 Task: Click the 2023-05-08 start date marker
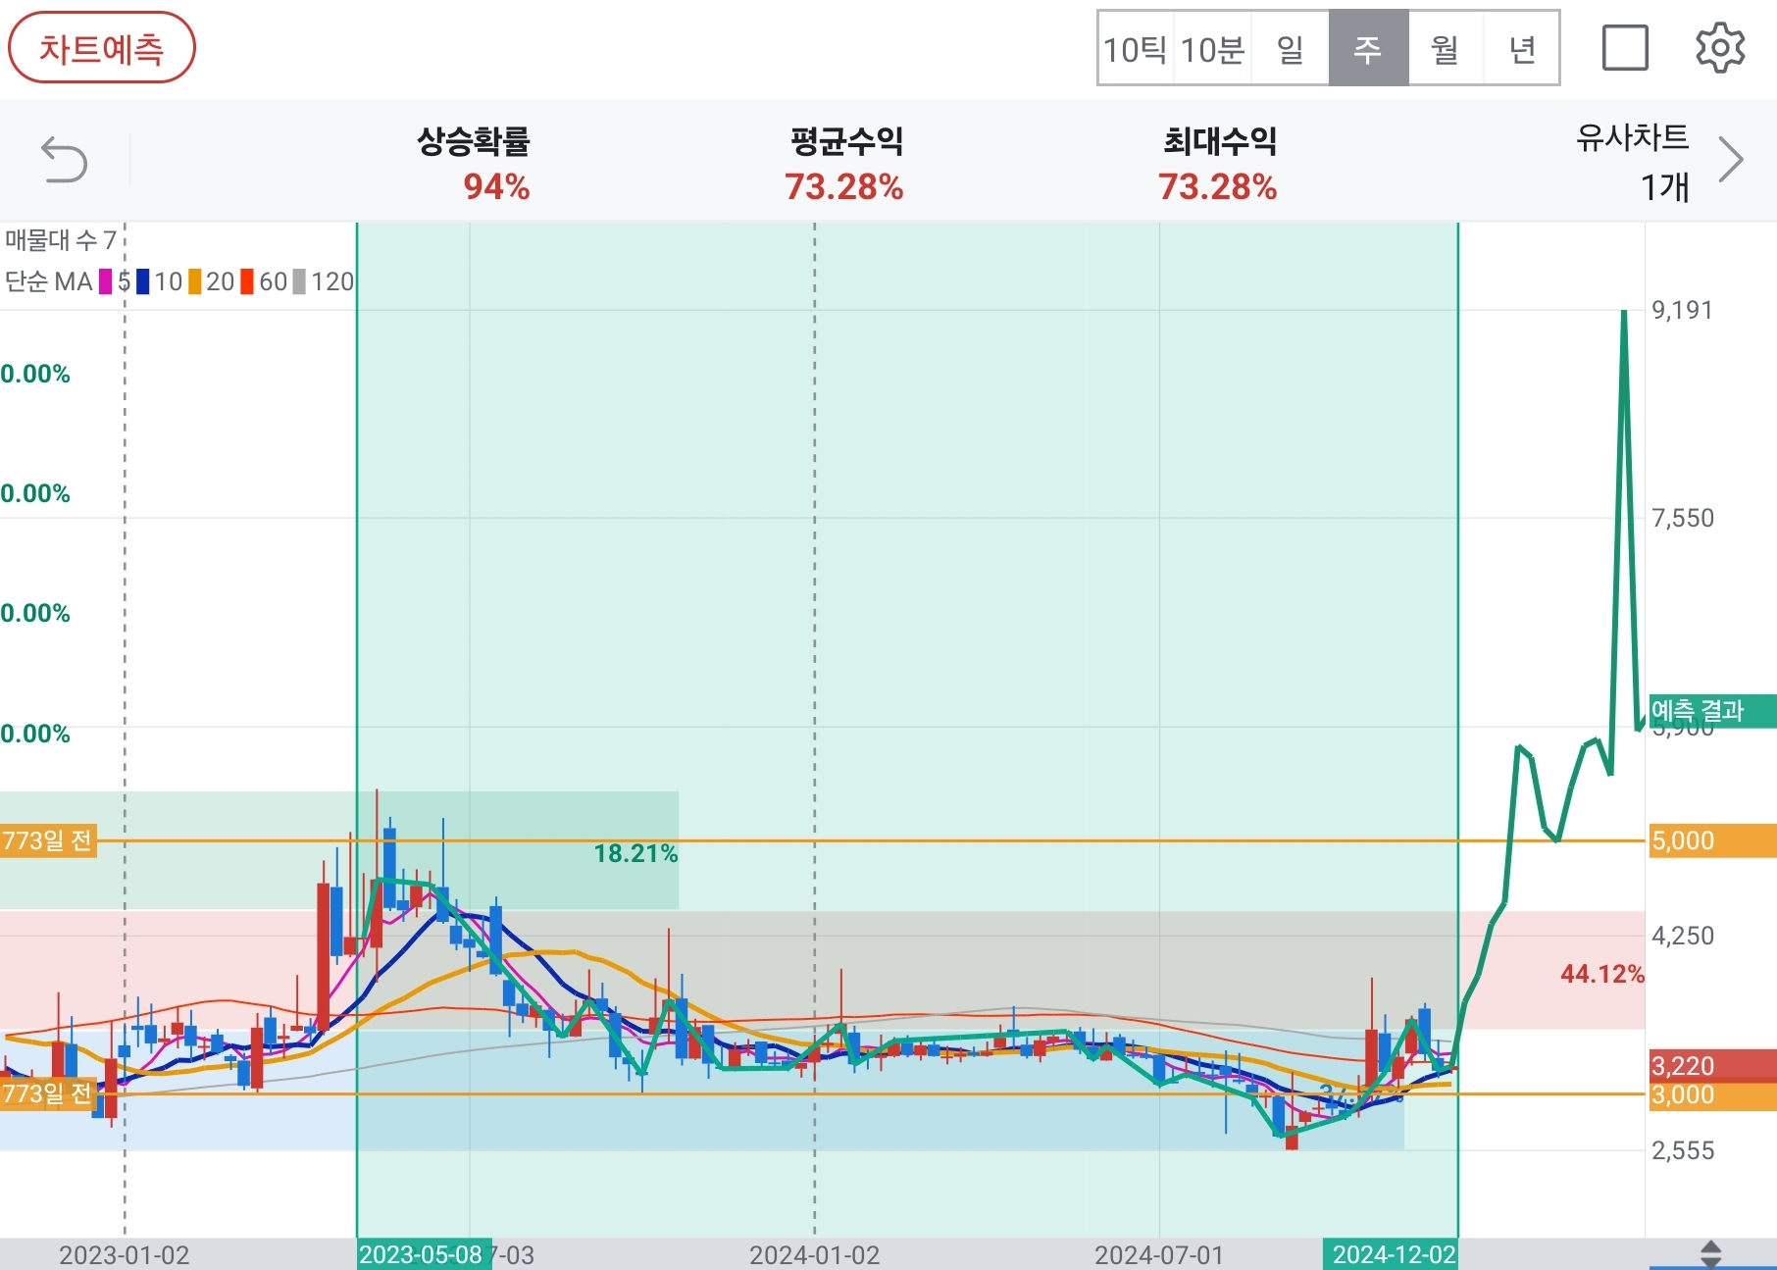(x=423, y=1254)
